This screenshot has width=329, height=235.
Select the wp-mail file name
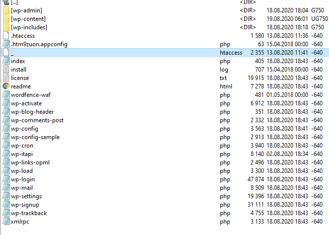(22, 188)
